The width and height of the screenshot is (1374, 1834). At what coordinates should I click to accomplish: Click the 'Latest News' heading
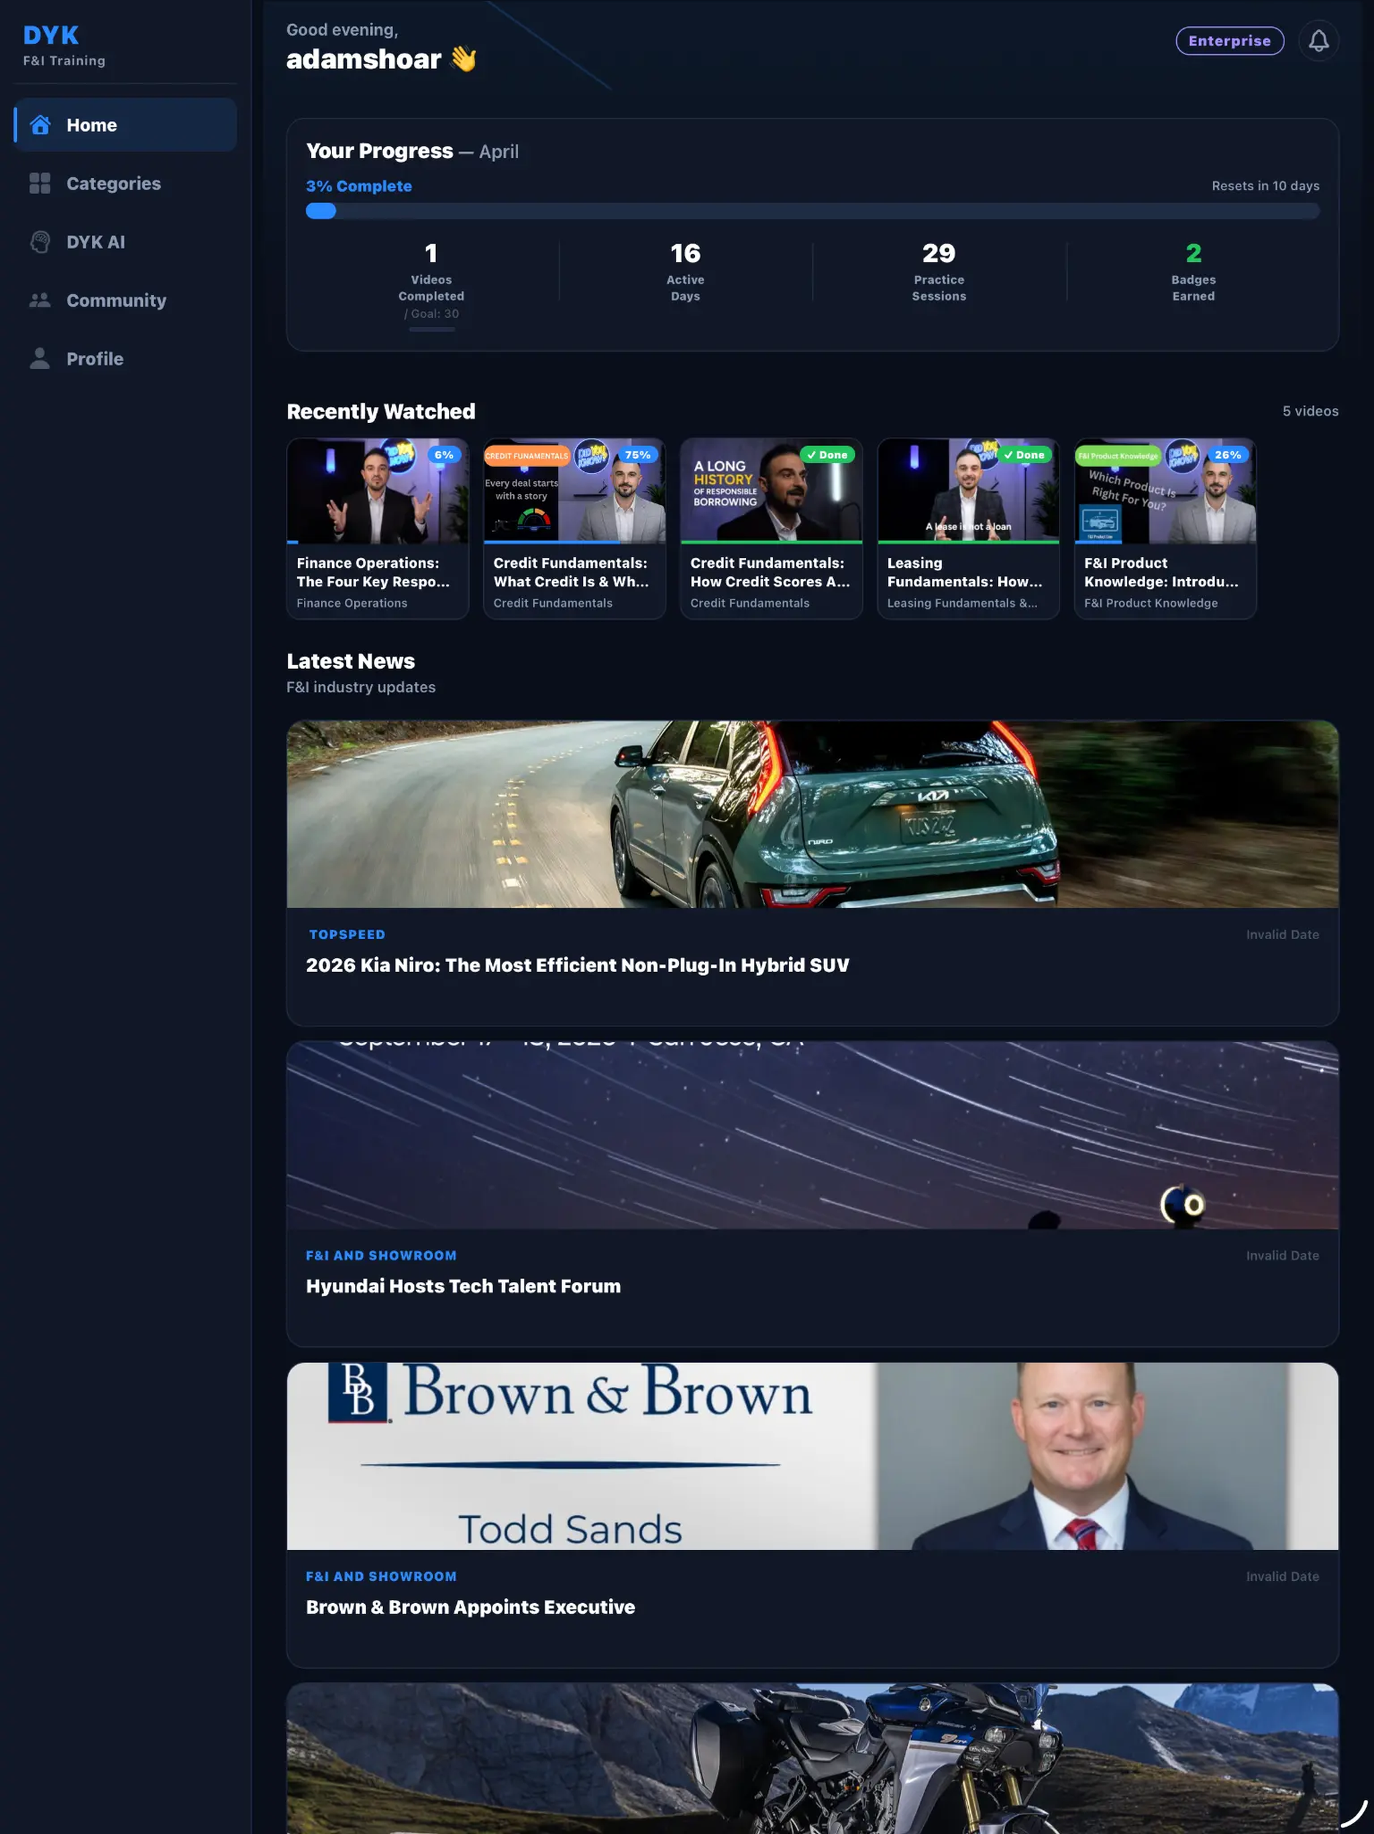(350, 661)
